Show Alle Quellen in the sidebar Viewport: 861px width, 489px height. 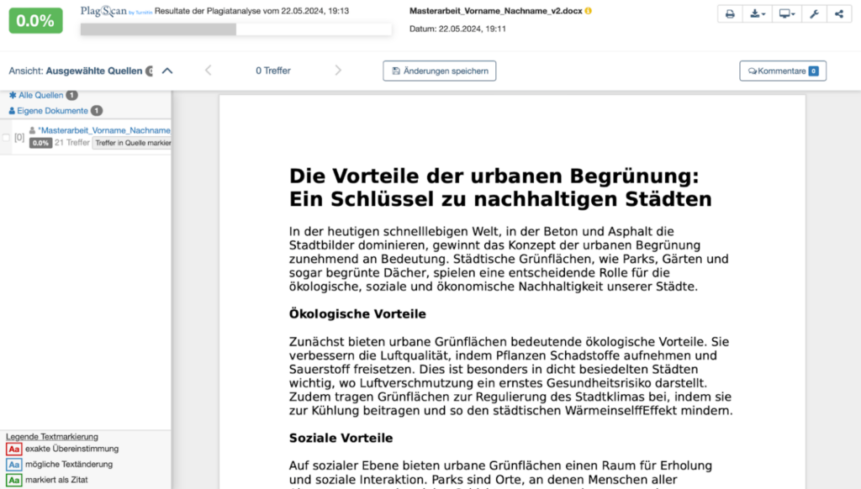(x=41, y=95)
